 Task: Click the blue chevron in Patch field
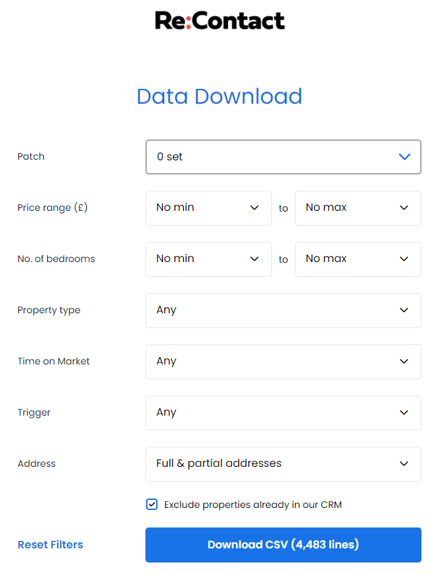(x=405, y=157)
